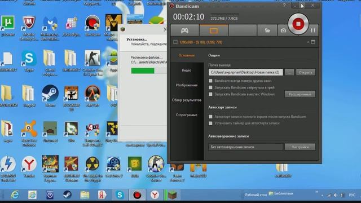361x203 pixels.
Task: Enable autostart recording timer checkbox
Action: coord(210,123)
